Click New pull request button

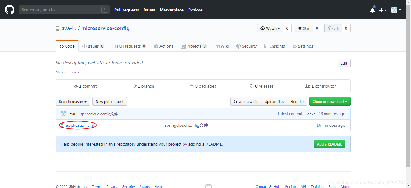[x=110, y=102]
